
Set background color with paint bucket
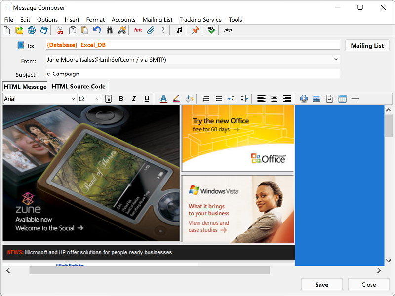pos(189,99)
